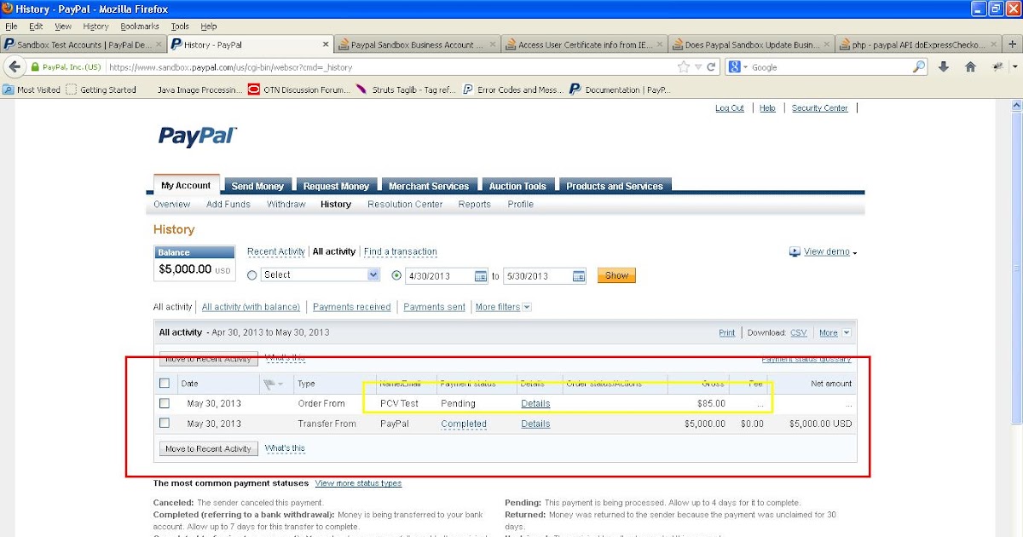This screenshot has width=1023, height=537.
Task: Close the Sandbox Test Accounts tab
Action: [x=159, y=44]
